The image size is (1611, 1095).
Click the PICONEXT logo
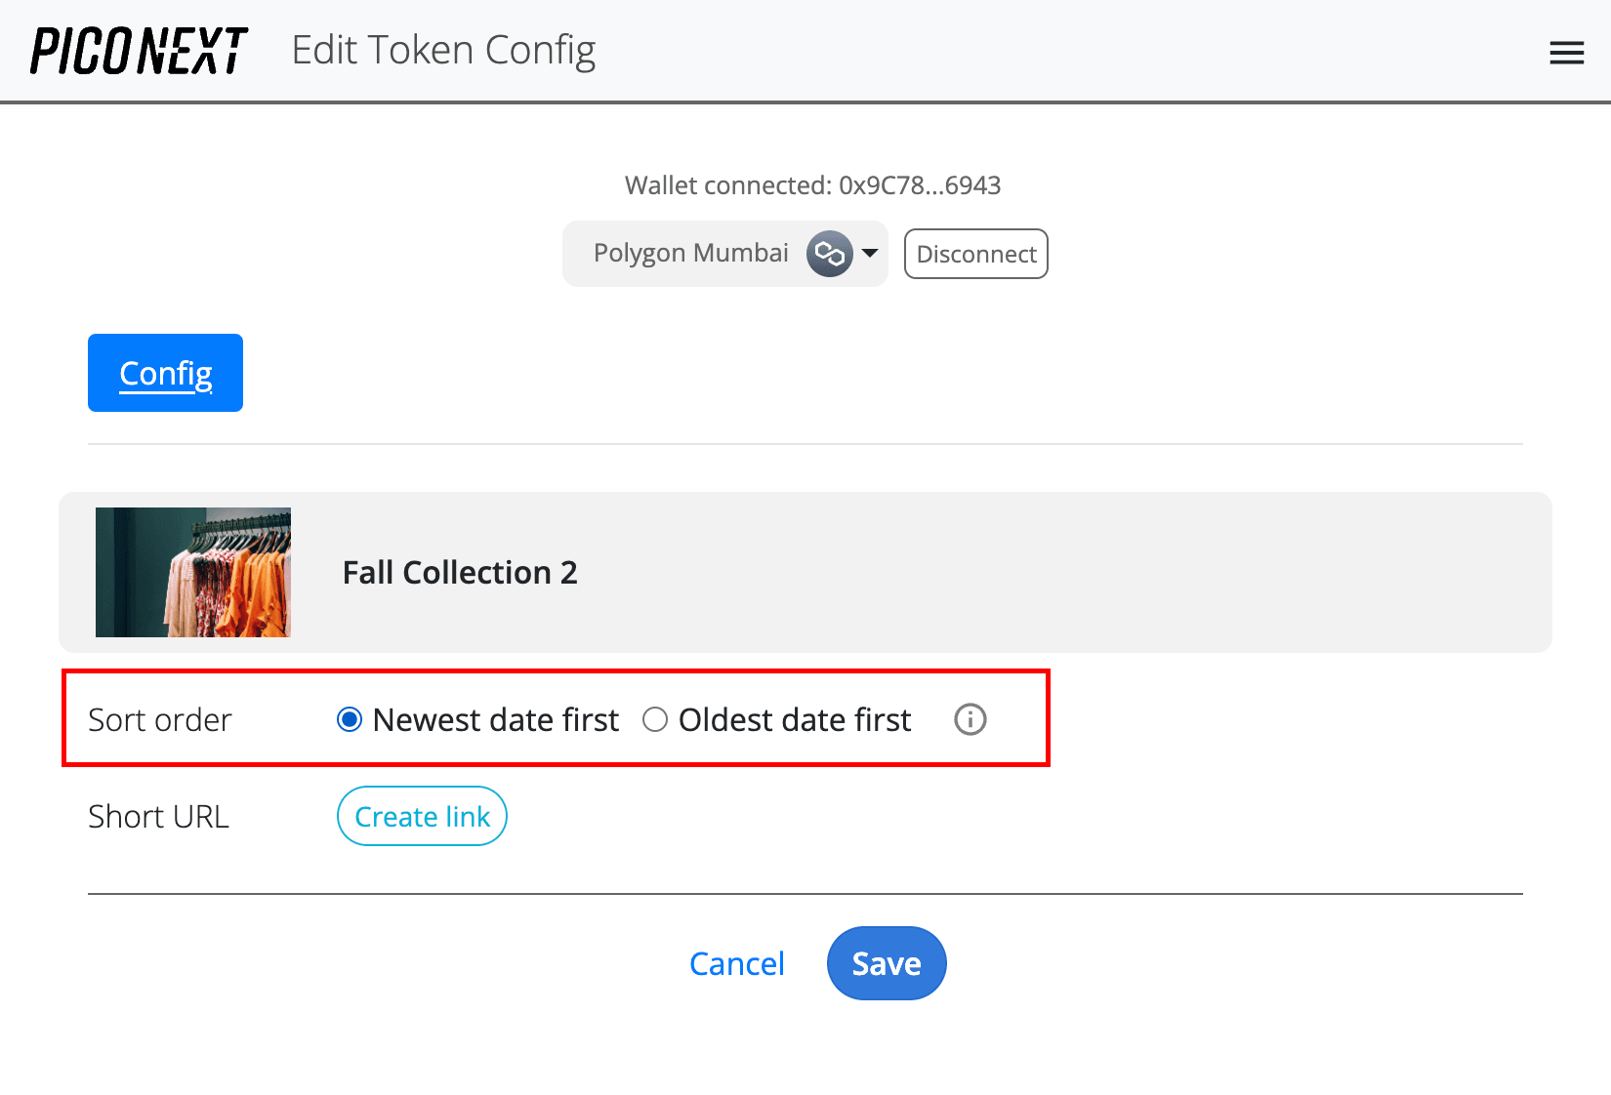coord(137,50)
